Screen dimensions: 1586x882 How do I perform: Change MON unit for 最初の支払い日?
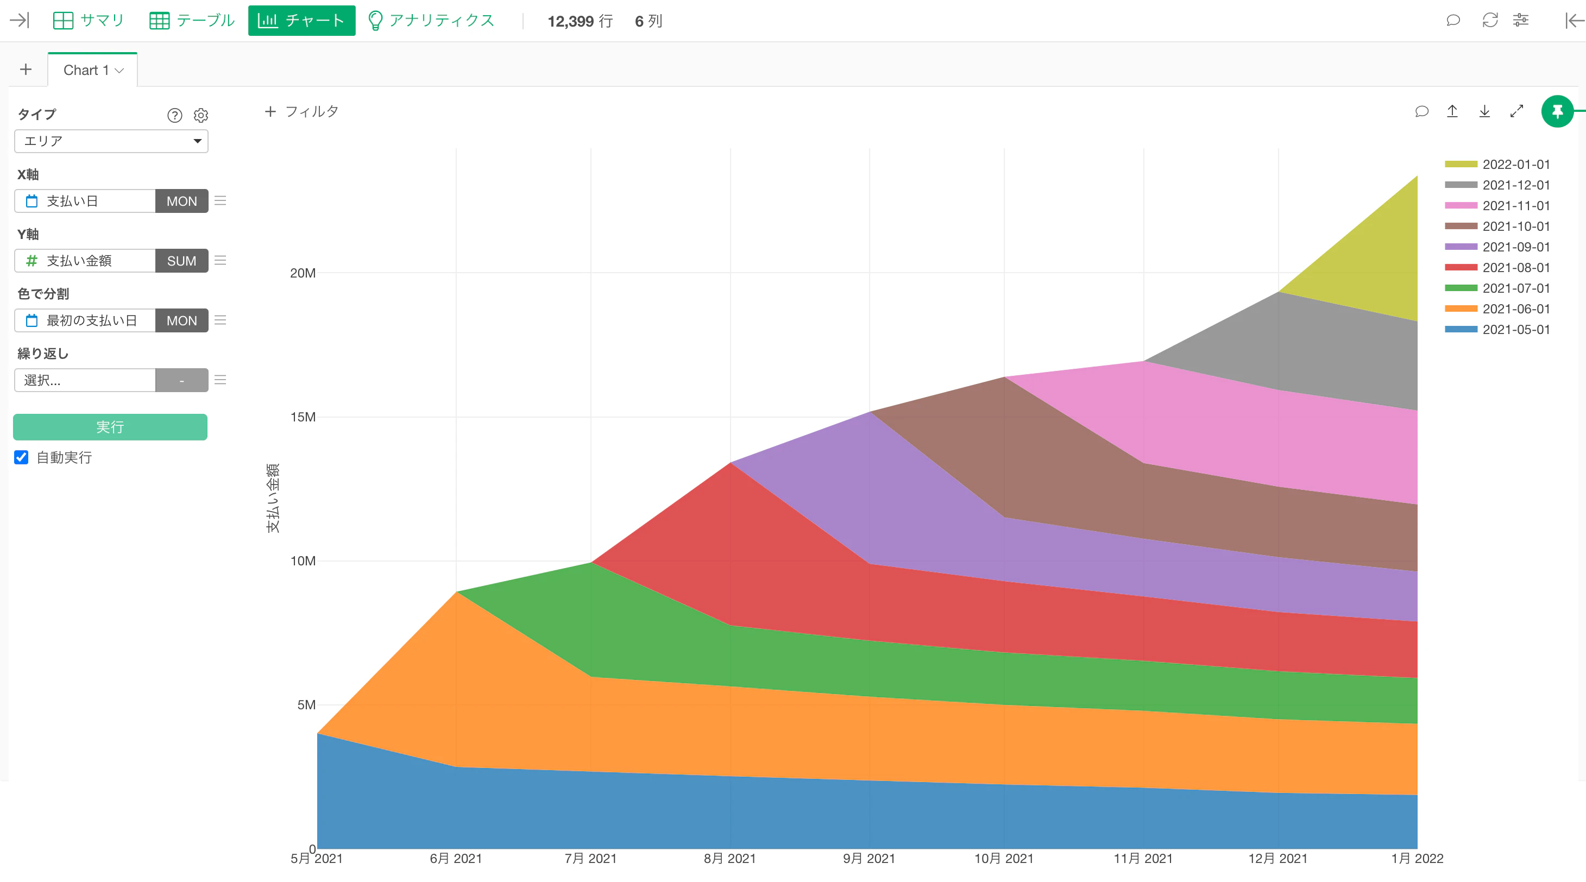pos(181,320)
